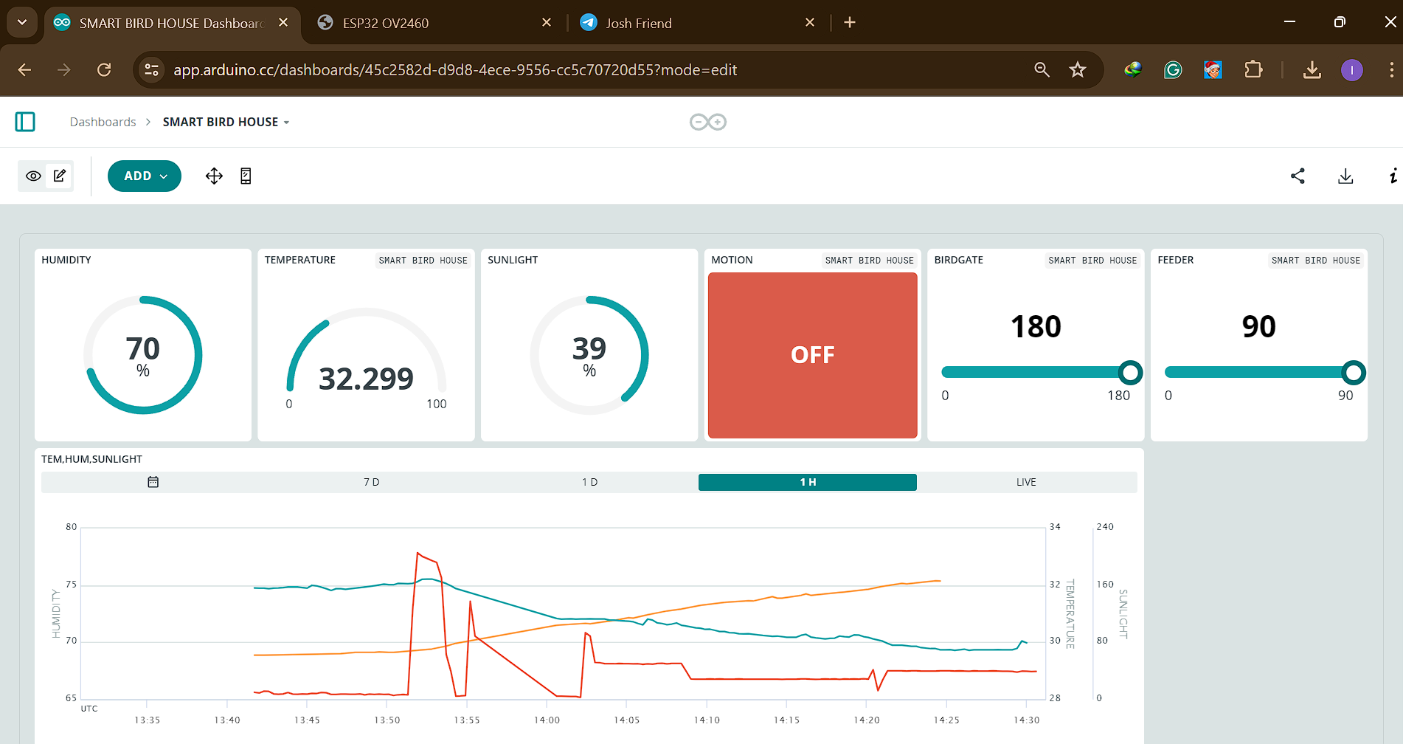Open the colorful globe extension icon

point(1133,70)
